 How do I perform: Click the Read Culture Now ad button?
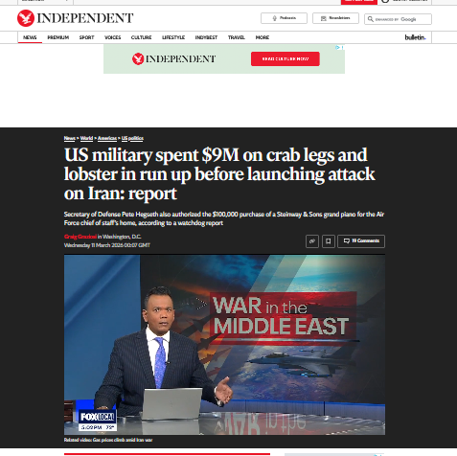pos(286,58)
